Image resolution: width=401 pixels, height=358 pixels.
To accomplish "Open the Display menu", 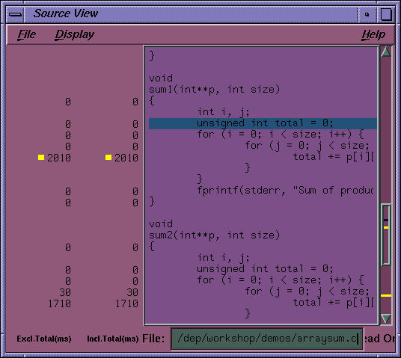I will 74,34.
